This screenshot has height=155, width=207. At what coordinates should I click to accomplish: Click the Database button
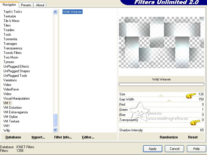coord(13,137)
